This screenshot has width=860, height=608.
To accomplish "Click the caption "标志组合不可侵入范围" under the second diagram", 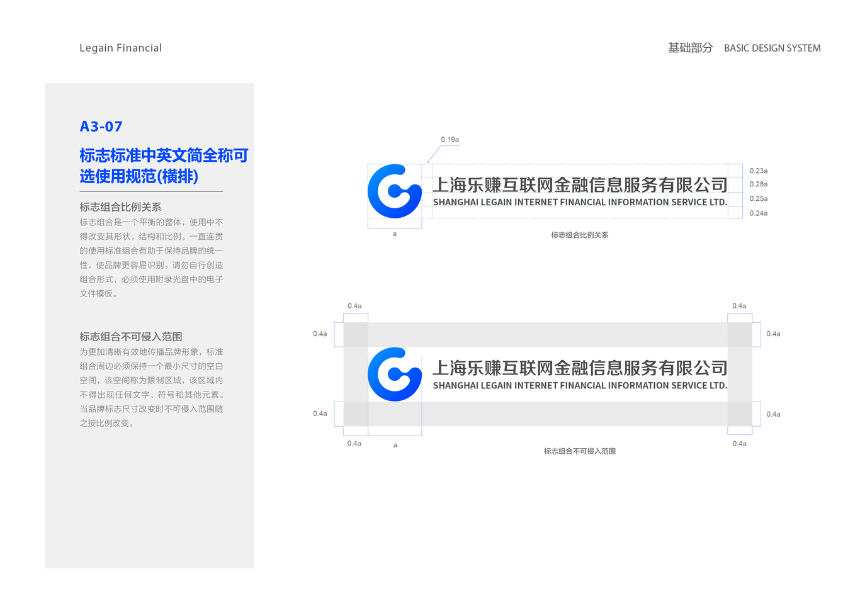I will coord(579,451).
